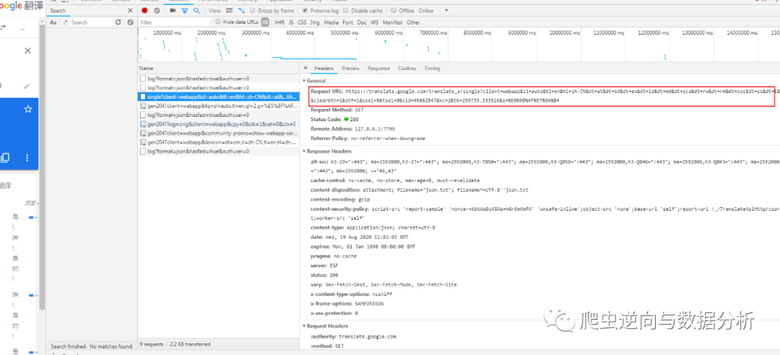Filter requests by Other

[x=413, y=22]
